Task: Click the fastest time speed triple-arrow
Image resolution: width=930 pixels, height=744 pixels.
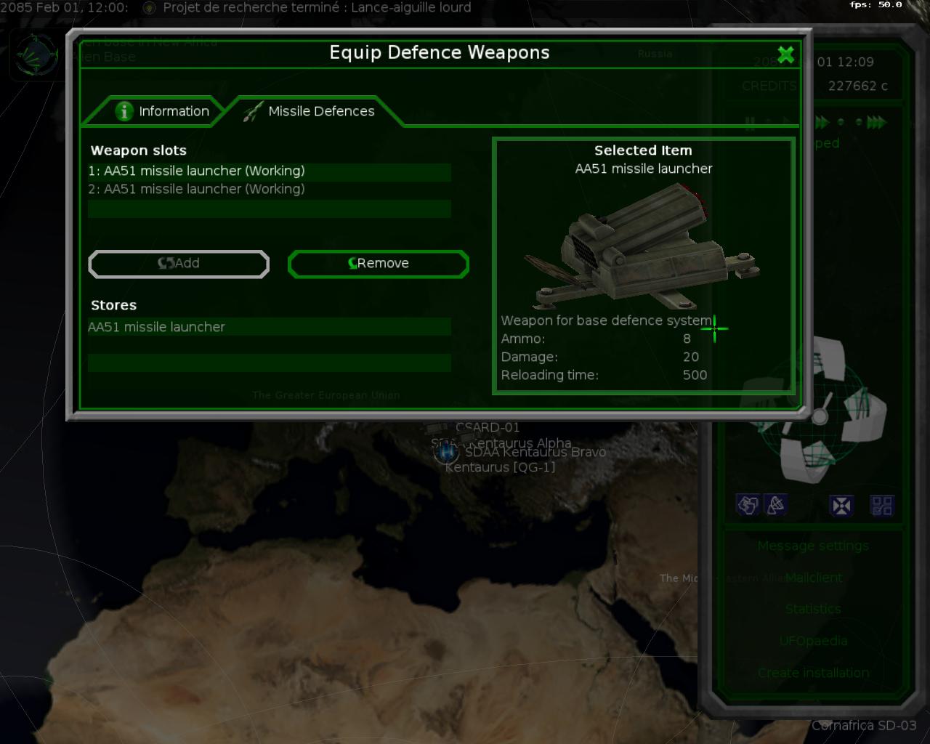Action: point(877,122)
